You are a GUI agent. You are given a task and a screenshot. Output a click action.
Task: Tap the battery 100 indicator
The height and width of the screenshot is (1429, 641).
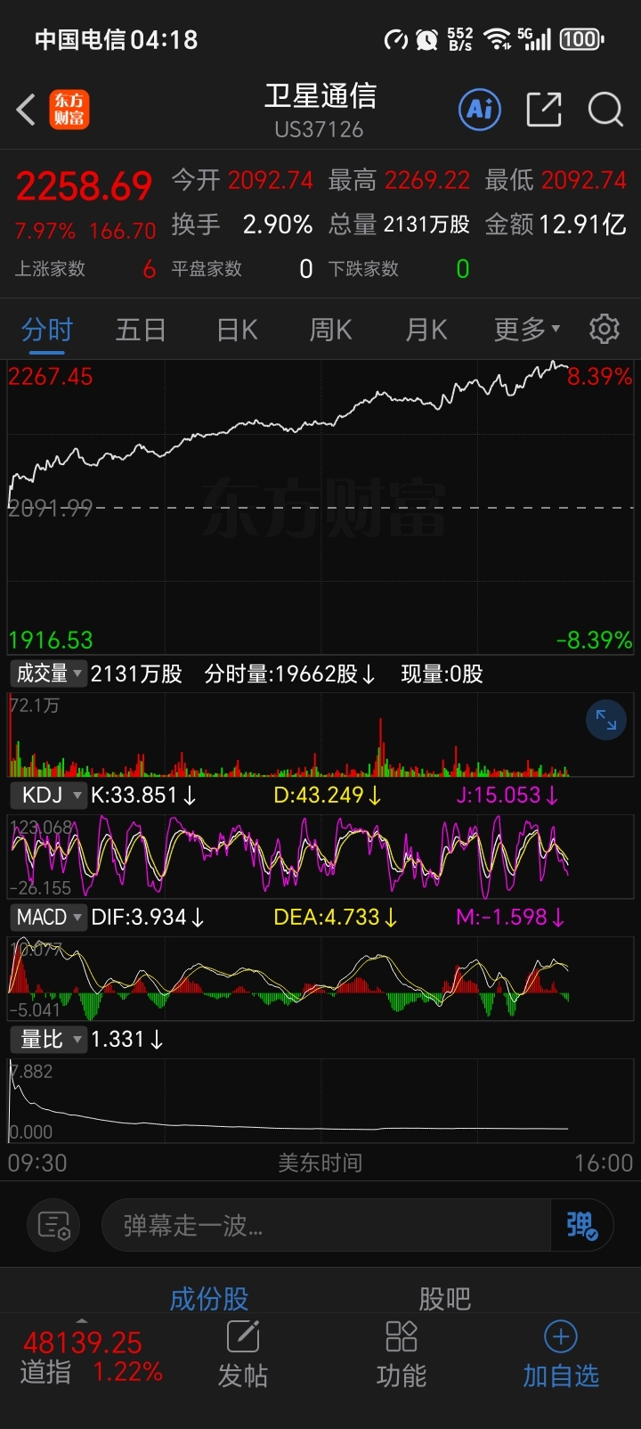[581, 39]
